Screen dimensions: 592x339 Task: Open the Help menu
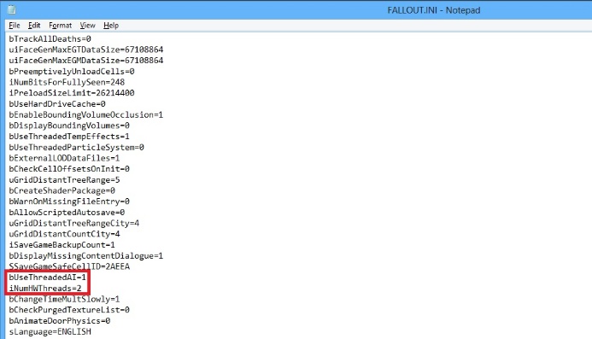tap(111, 26)
